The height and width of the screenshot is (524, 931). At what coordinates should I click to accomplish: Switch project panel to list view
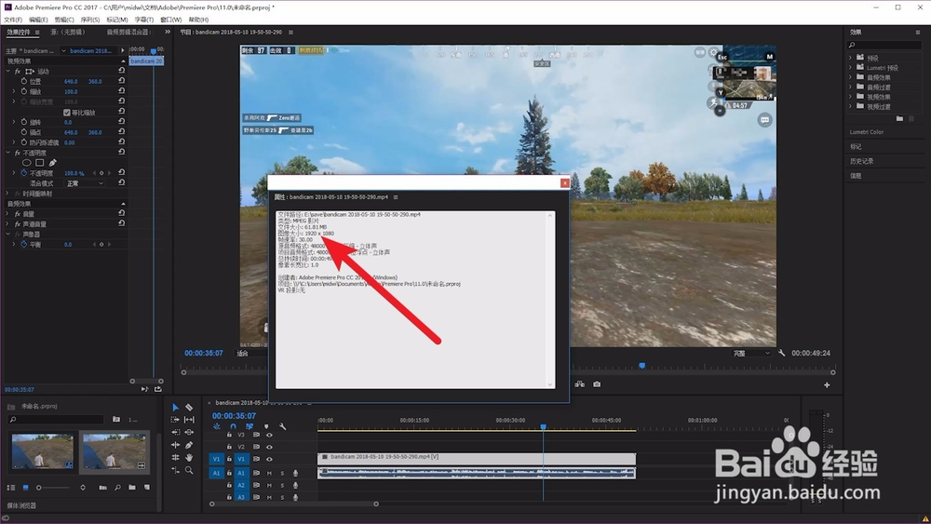click(10, 487)
